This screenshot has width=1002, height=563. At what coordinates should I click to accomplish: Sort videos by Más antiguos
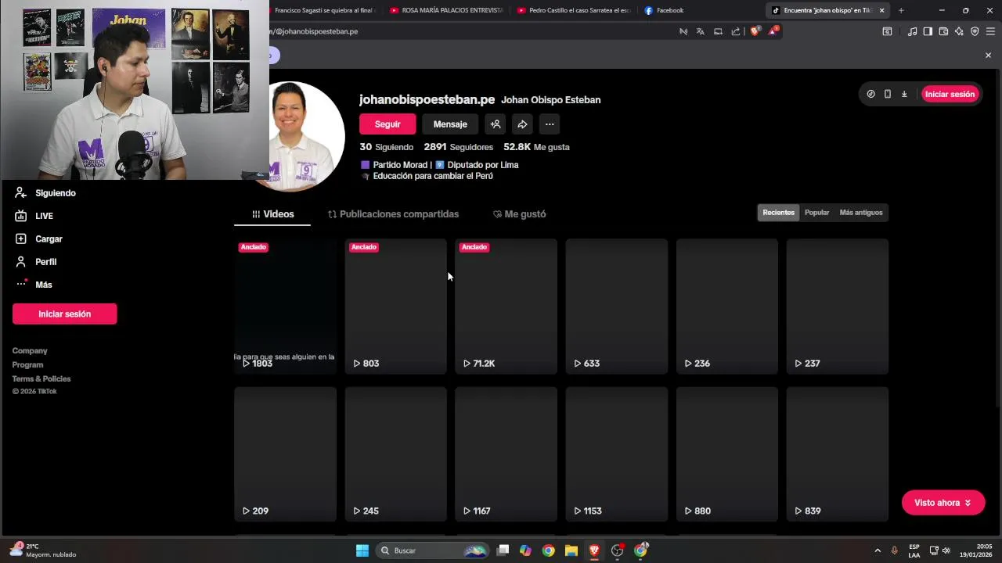coord(861,213)
